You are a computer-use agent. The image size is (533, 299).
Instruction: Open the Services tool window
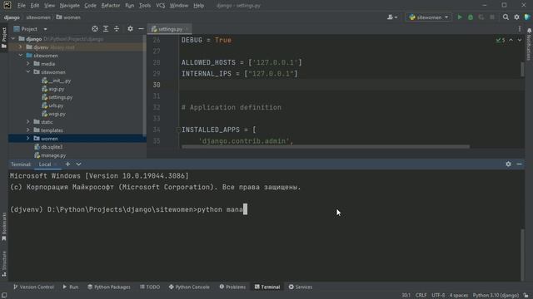point(301,287)
